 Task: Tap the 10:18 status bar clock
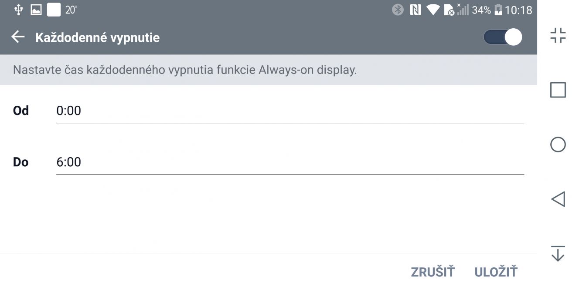pos(518,10)
